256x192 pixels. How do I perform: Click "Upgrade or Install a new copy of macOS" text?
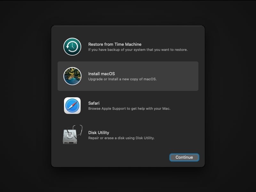click(122, 79)
